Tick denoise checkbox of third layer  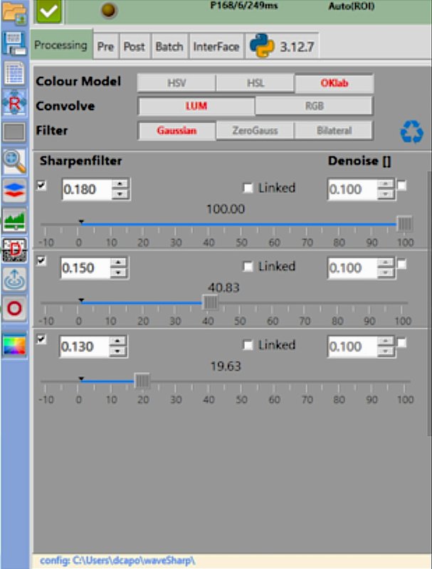tap(401, 343)
